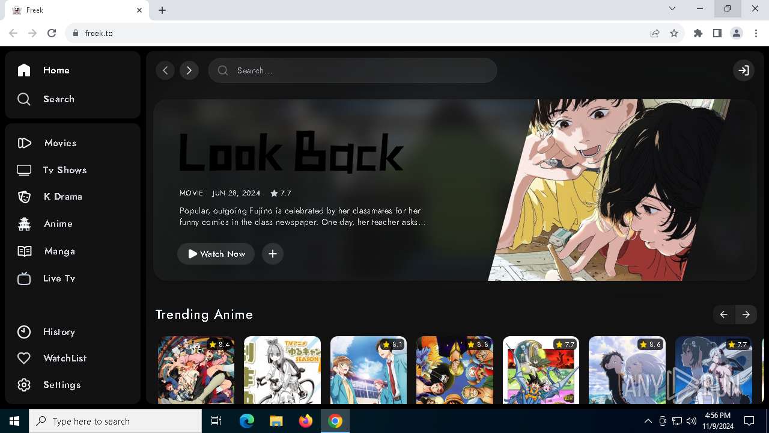The image size is (769, 433).
Task: Select the Movies menu label
Action: [60, 143]
